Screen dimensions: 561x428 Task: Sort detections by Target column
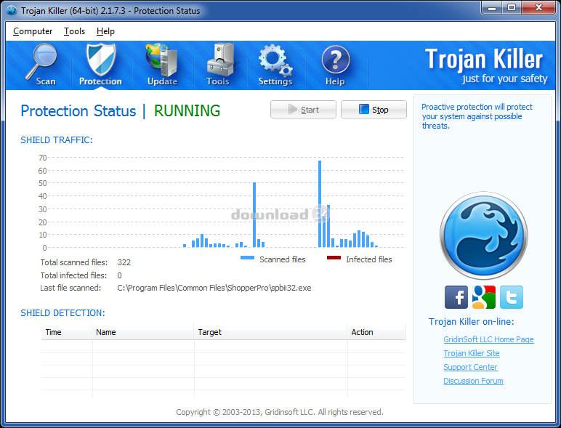coord(270,332)
